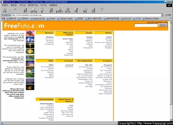Expand the links bar overflow chevron
The width and height of the screenshot is (173, 125).
click(171, 18)
